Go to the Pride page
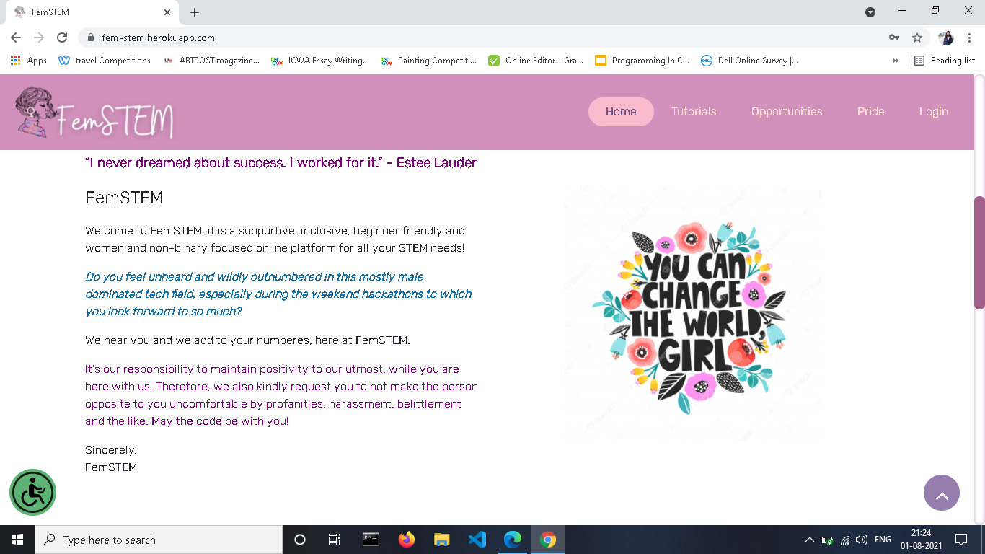The height and width of the screenshot is (554, 985). [870, 112]
